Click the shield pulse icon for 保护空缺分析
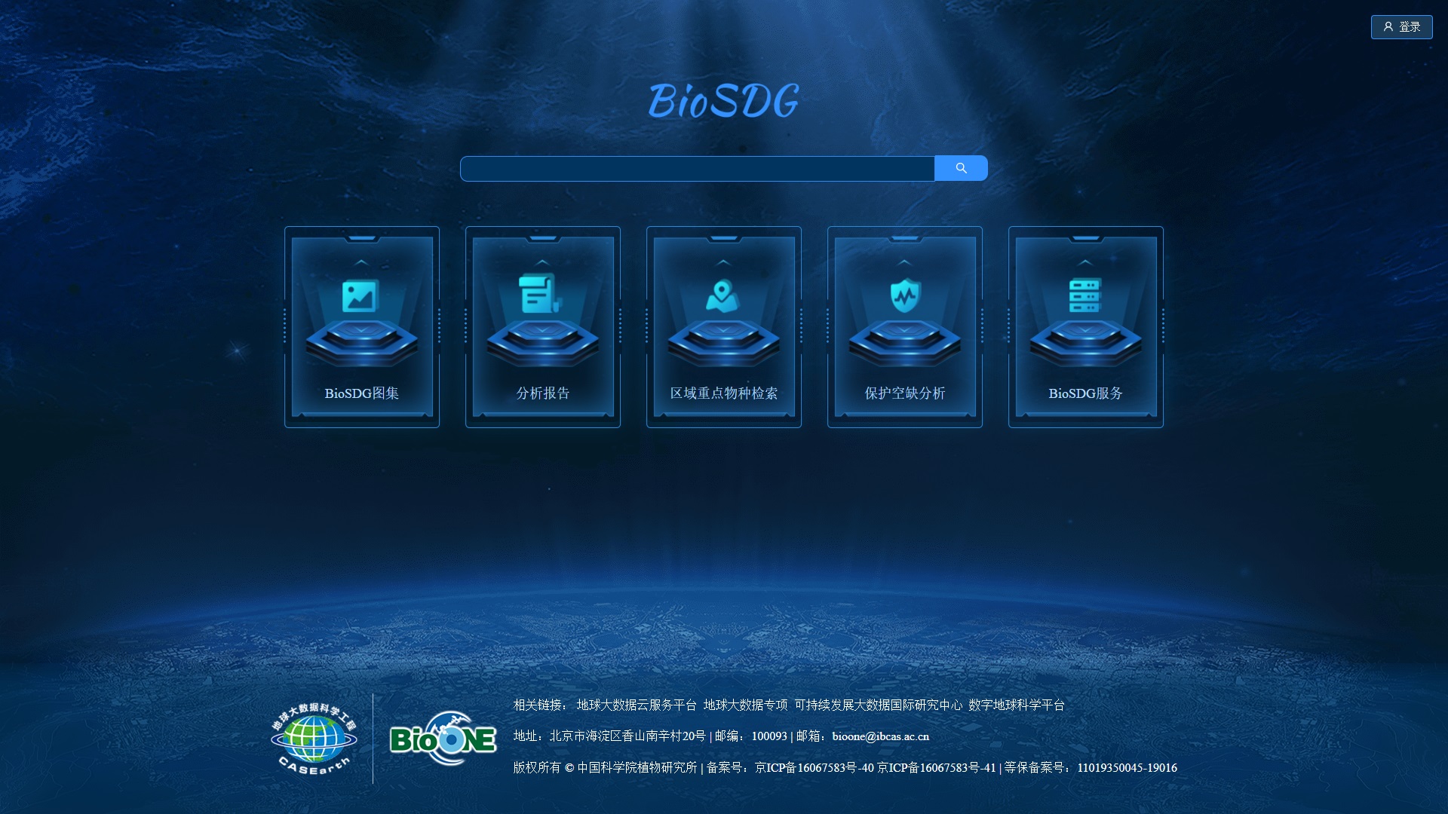 905,295
